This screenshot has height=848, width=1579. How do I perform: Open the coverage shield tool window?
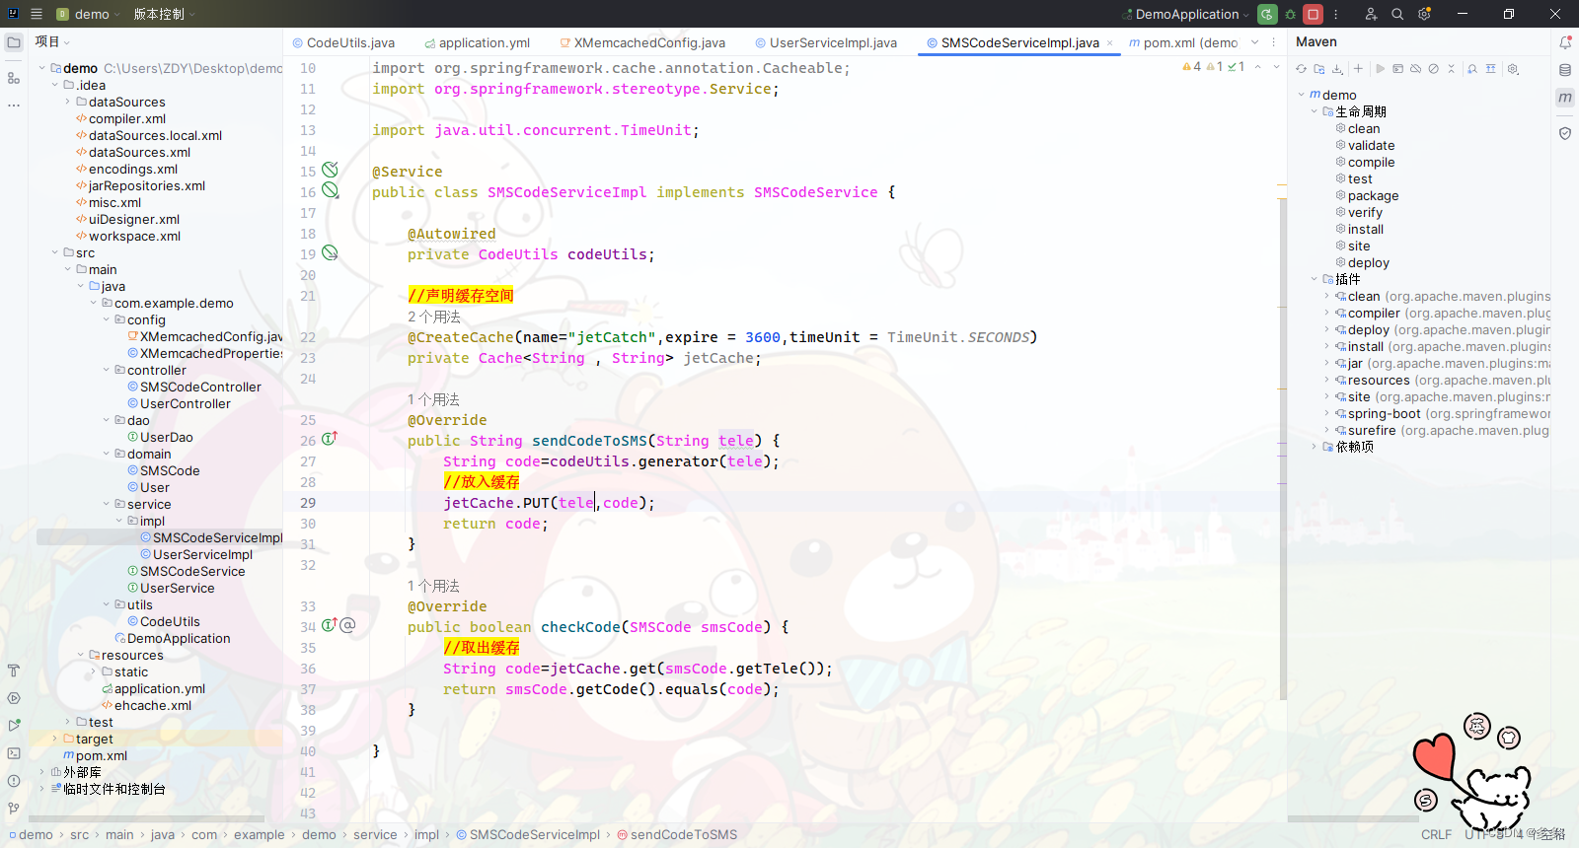coord(1565,133)
